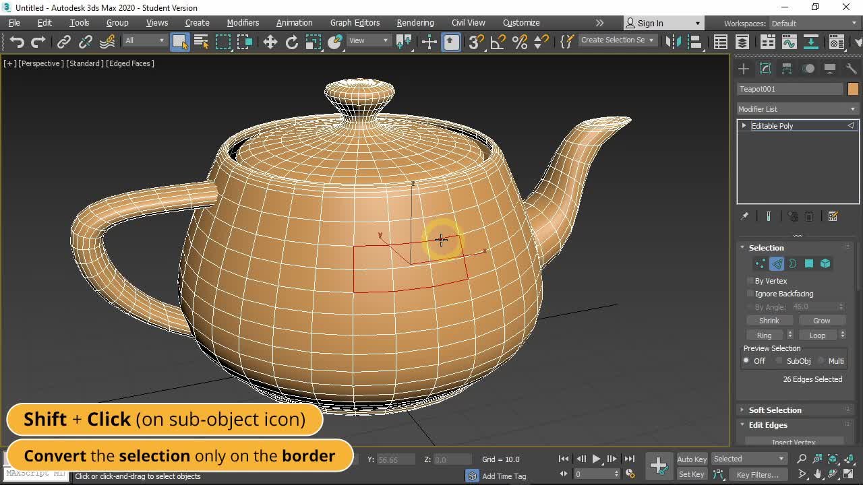Image resolution: width=863 pixels, height=485 pixels.
Task: Click the Teapot001 object color swatch
Action: 853,89
